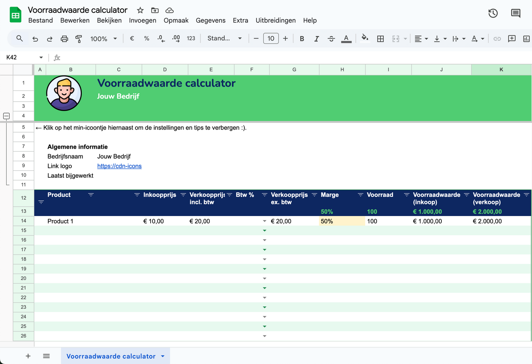Click the print icon in toolbar
This screenshot has width=532, height=364.
64,39
